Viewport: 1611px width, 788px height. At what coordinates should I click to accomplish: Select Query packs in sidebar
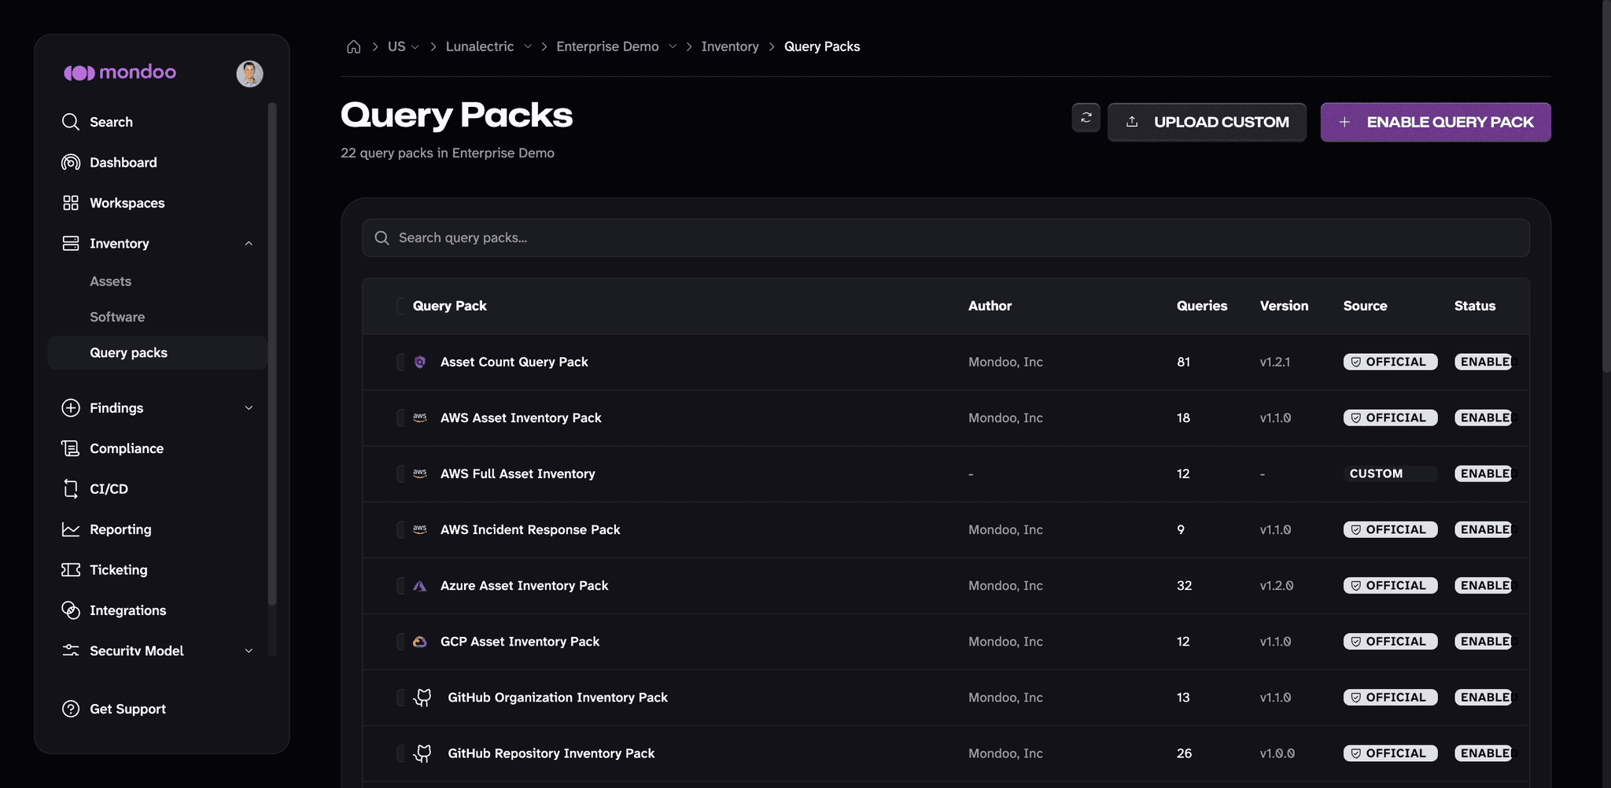tap(157, 352)
